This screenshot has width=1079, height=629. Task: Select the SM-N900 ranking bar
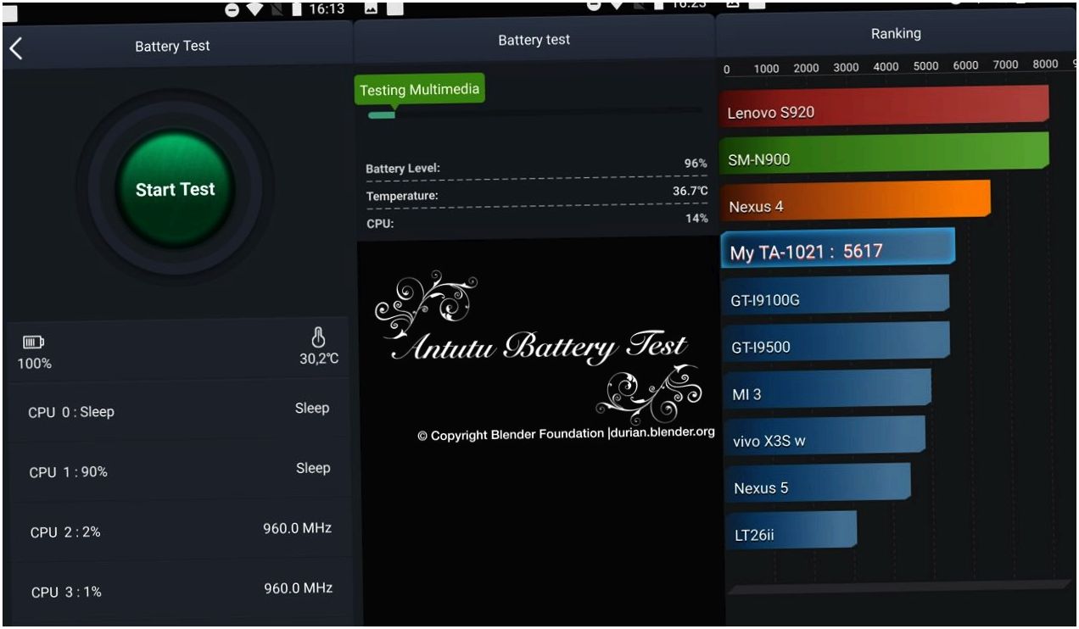click(884, 153)
